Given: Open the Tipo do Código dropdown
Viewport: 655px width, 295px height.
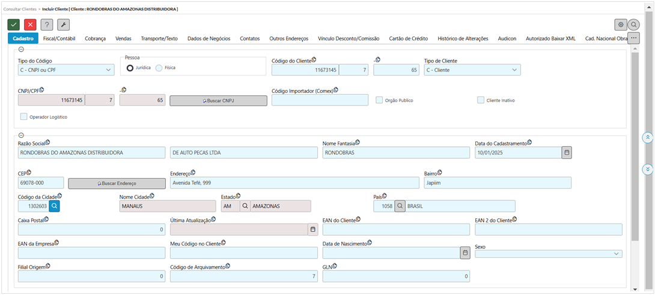Looking at the screenshot, I should click(66, 70).
